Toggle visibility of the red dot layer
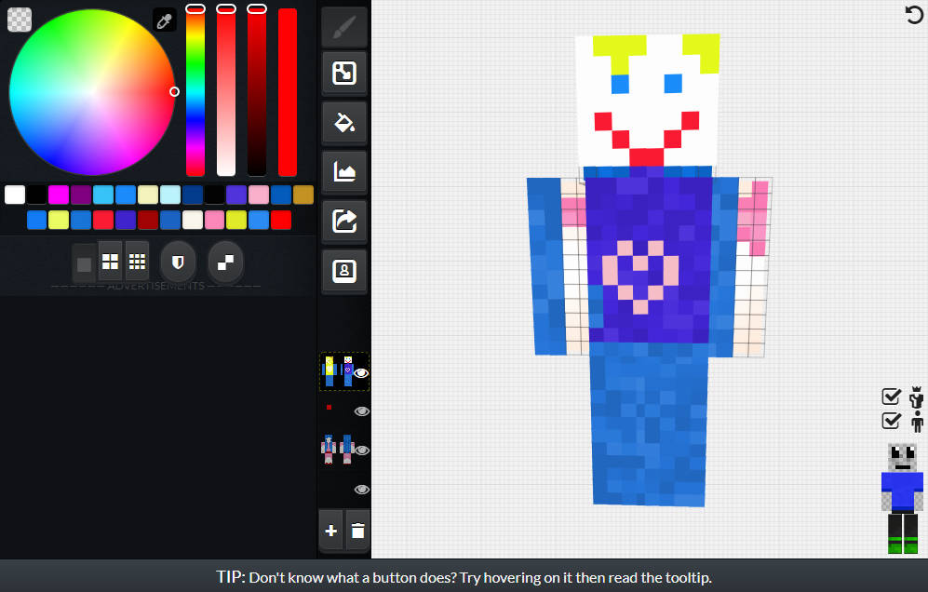 coord(361,411)
